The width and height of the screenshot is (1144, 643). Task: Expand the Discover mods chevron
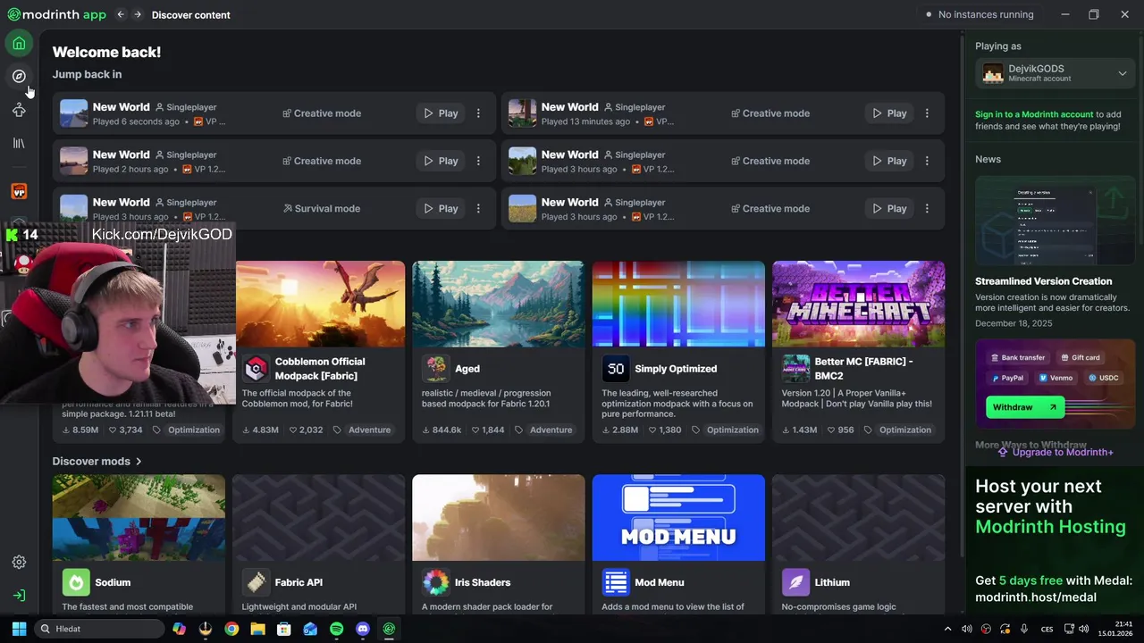tap(139, 462)
